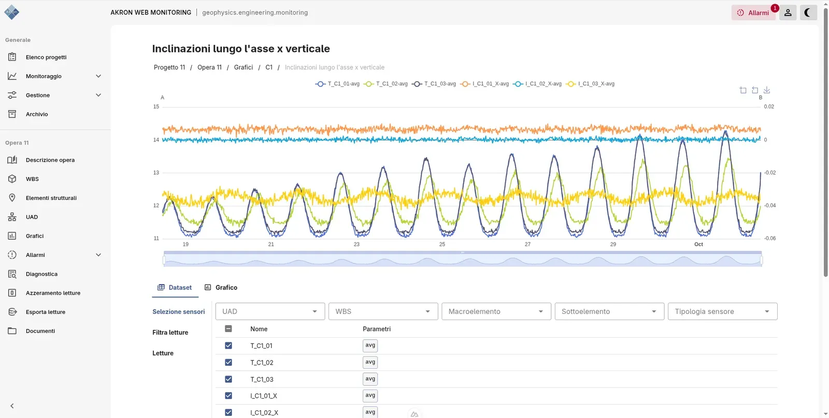829x418 pixels.
Task: Toggle T_C1_01-avg legend series
Action: (337, 84)
